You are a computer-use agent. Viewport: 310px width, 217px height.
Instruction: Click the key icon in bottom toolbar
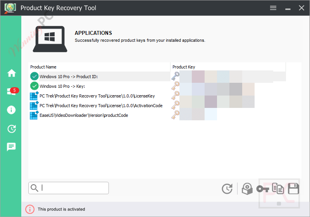[263, 189]
